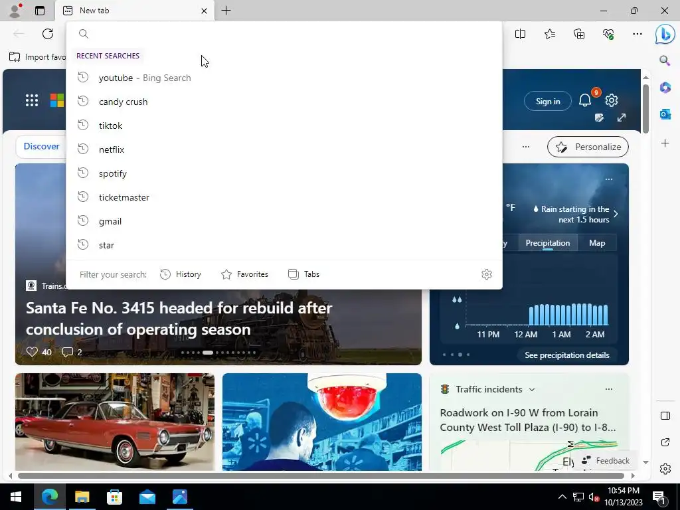The image size is (680, 510).
Task: Click the Import favorites bar icon
Action: [x=15, y=57]
